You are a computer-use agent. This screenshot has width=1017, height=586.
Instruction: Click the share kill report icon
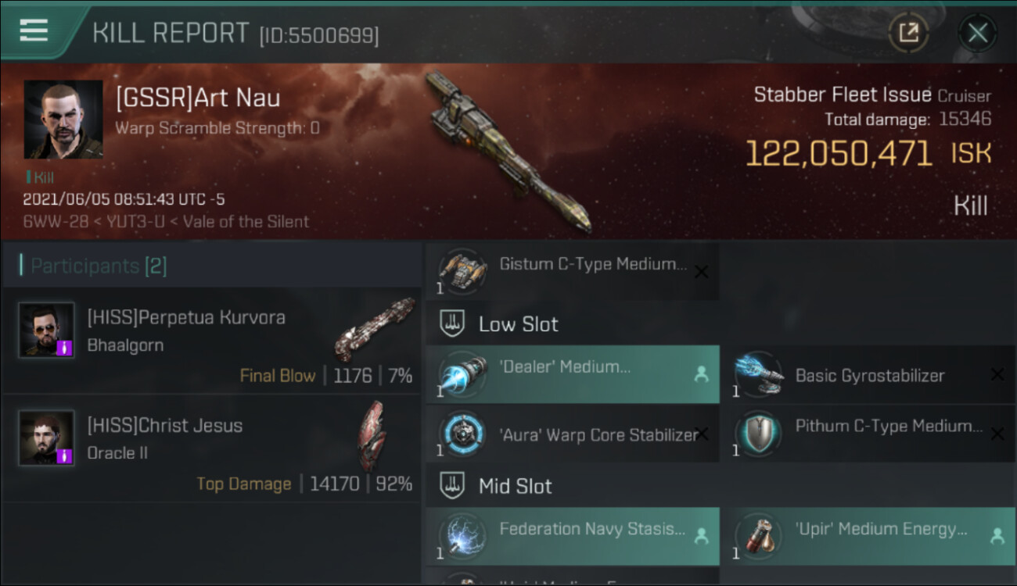[908, 33]
